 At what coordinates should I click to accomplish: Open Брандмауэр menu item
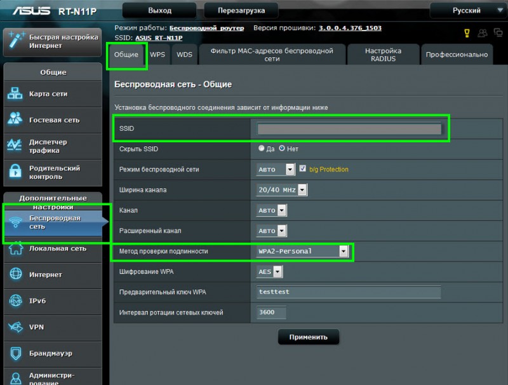click(53, 354)
